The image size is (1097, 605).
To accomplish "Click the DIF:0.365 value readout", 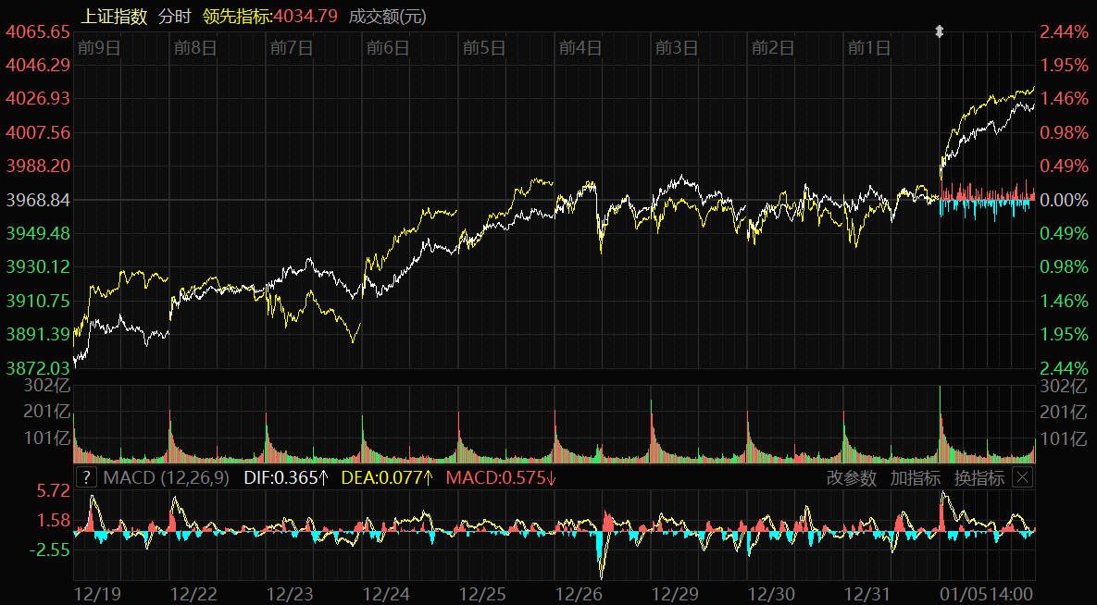I will [x=285, y=478].
